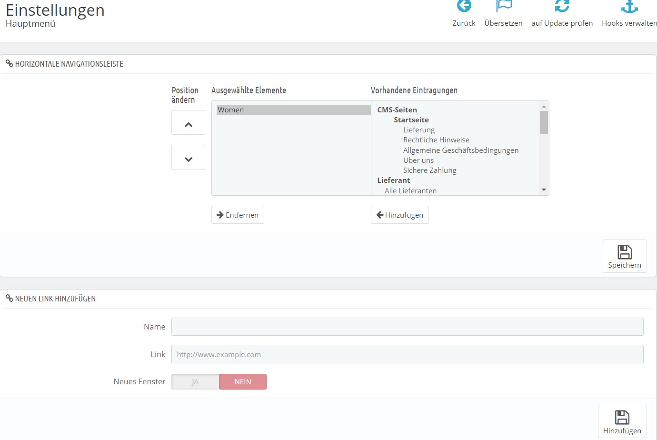
Task: Select Lieferung from the CMS pages
Action: pos(419,130)
